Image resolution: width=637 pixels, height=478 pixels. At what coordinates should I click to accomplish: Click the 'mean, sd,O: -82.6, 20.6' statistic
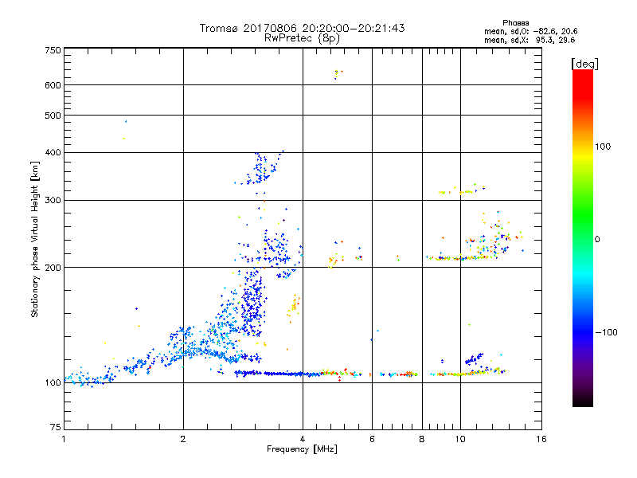530,31
